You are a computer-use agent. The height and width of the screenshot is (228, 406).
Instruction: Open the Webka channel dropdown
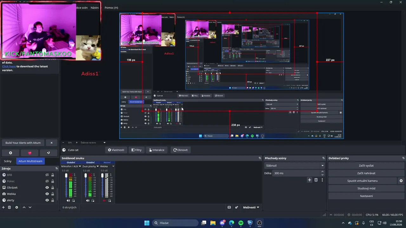coord(113,166)
